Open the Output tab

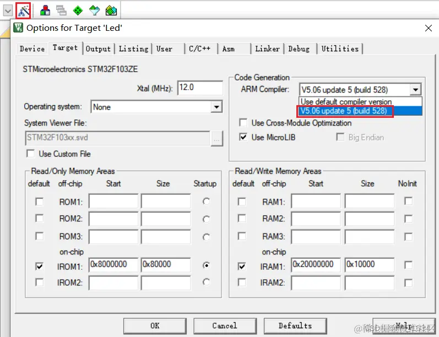[98, 48]
